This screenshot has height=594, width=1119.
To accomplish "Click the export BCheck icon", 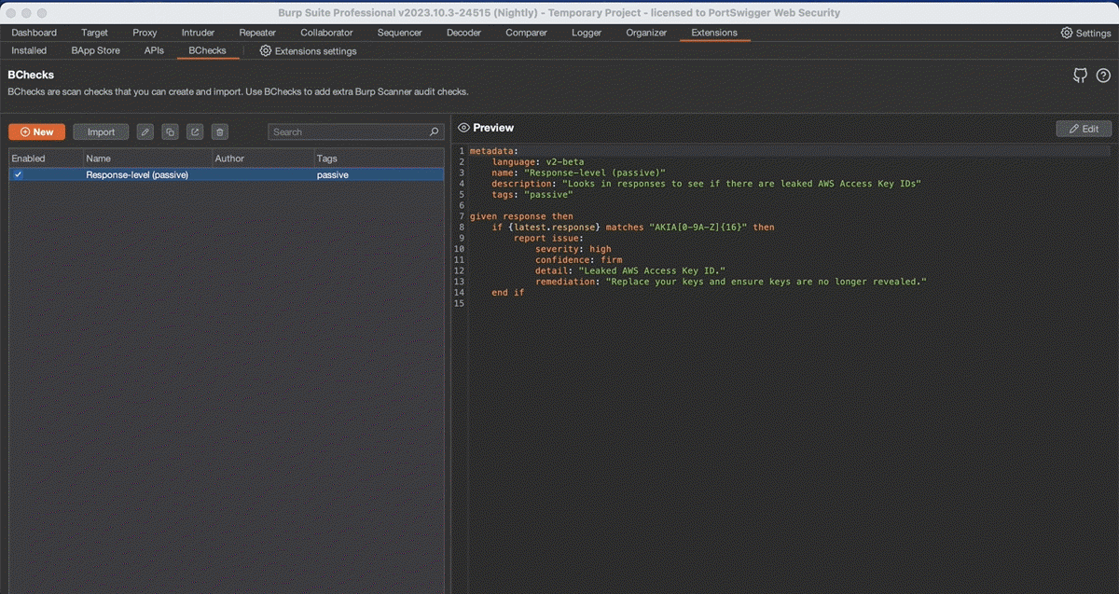I will click(x=195, y=132).
